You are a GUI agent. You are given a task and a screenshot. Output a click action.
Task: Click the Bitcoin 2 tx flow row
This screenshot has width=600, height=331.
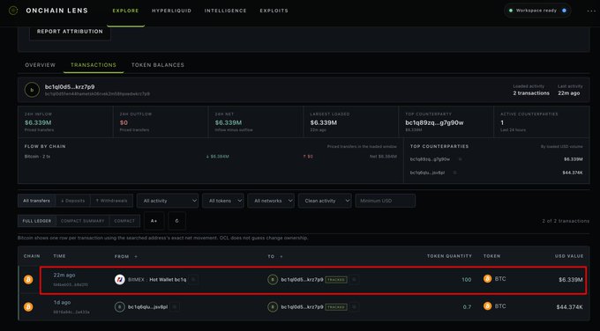(x=211, y=157)
